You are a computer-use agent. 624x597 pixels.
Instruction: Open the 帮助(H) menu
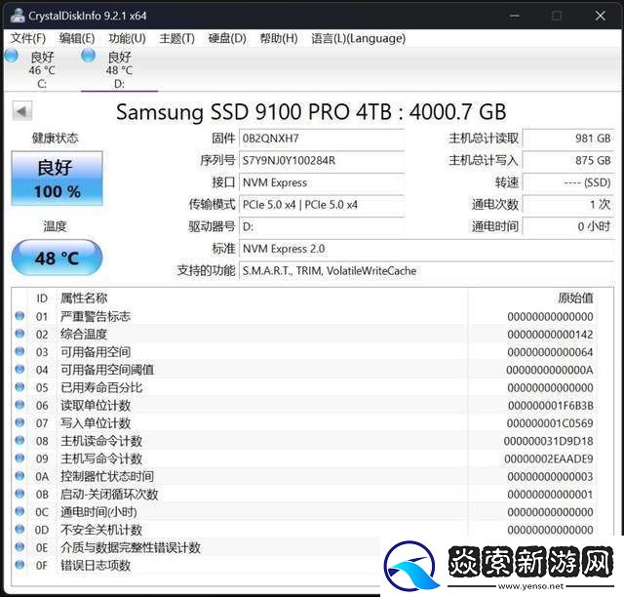(279, 38)
